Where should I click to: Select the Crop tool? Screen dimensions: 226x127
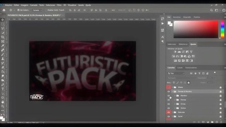point(2,37)
